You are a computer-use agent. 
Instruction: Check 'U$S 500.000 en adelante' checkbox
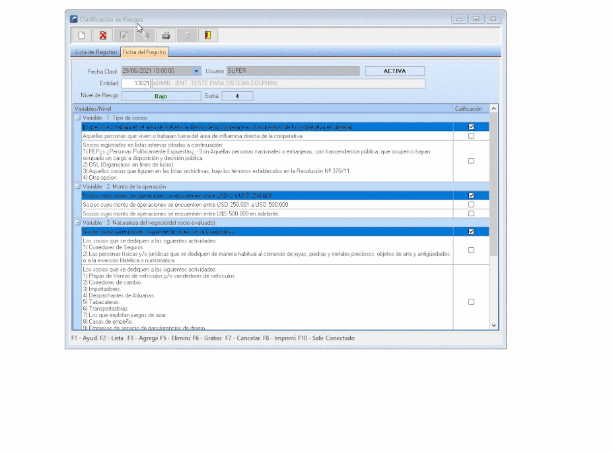[x=471, y=213]
